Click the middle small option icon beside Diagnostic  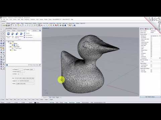[24, 35]
